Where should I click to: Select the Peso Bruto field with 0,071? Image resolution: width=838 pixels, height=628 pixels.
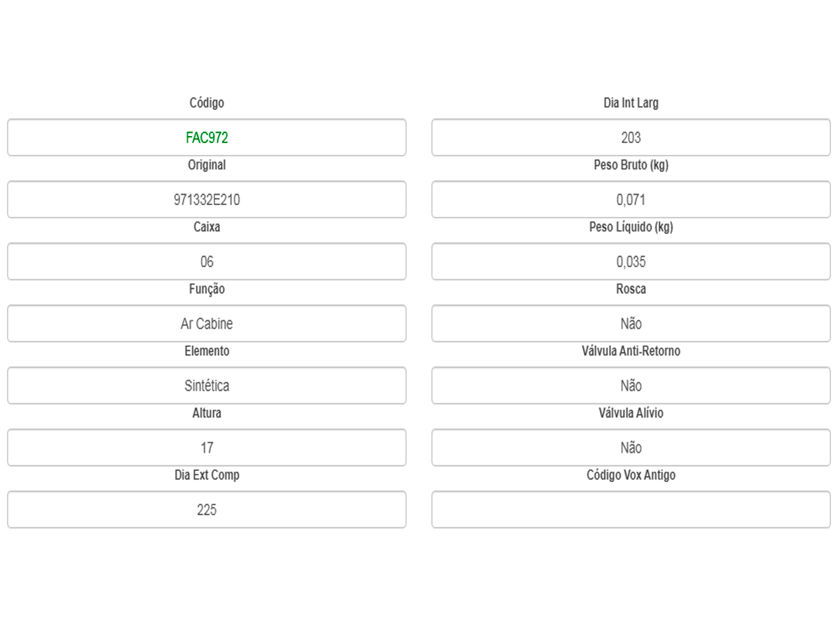pos(631,200)
